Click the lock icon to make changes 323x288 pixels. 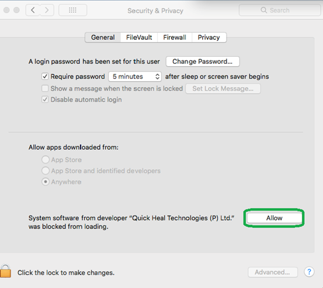click(x=6, y=270)
